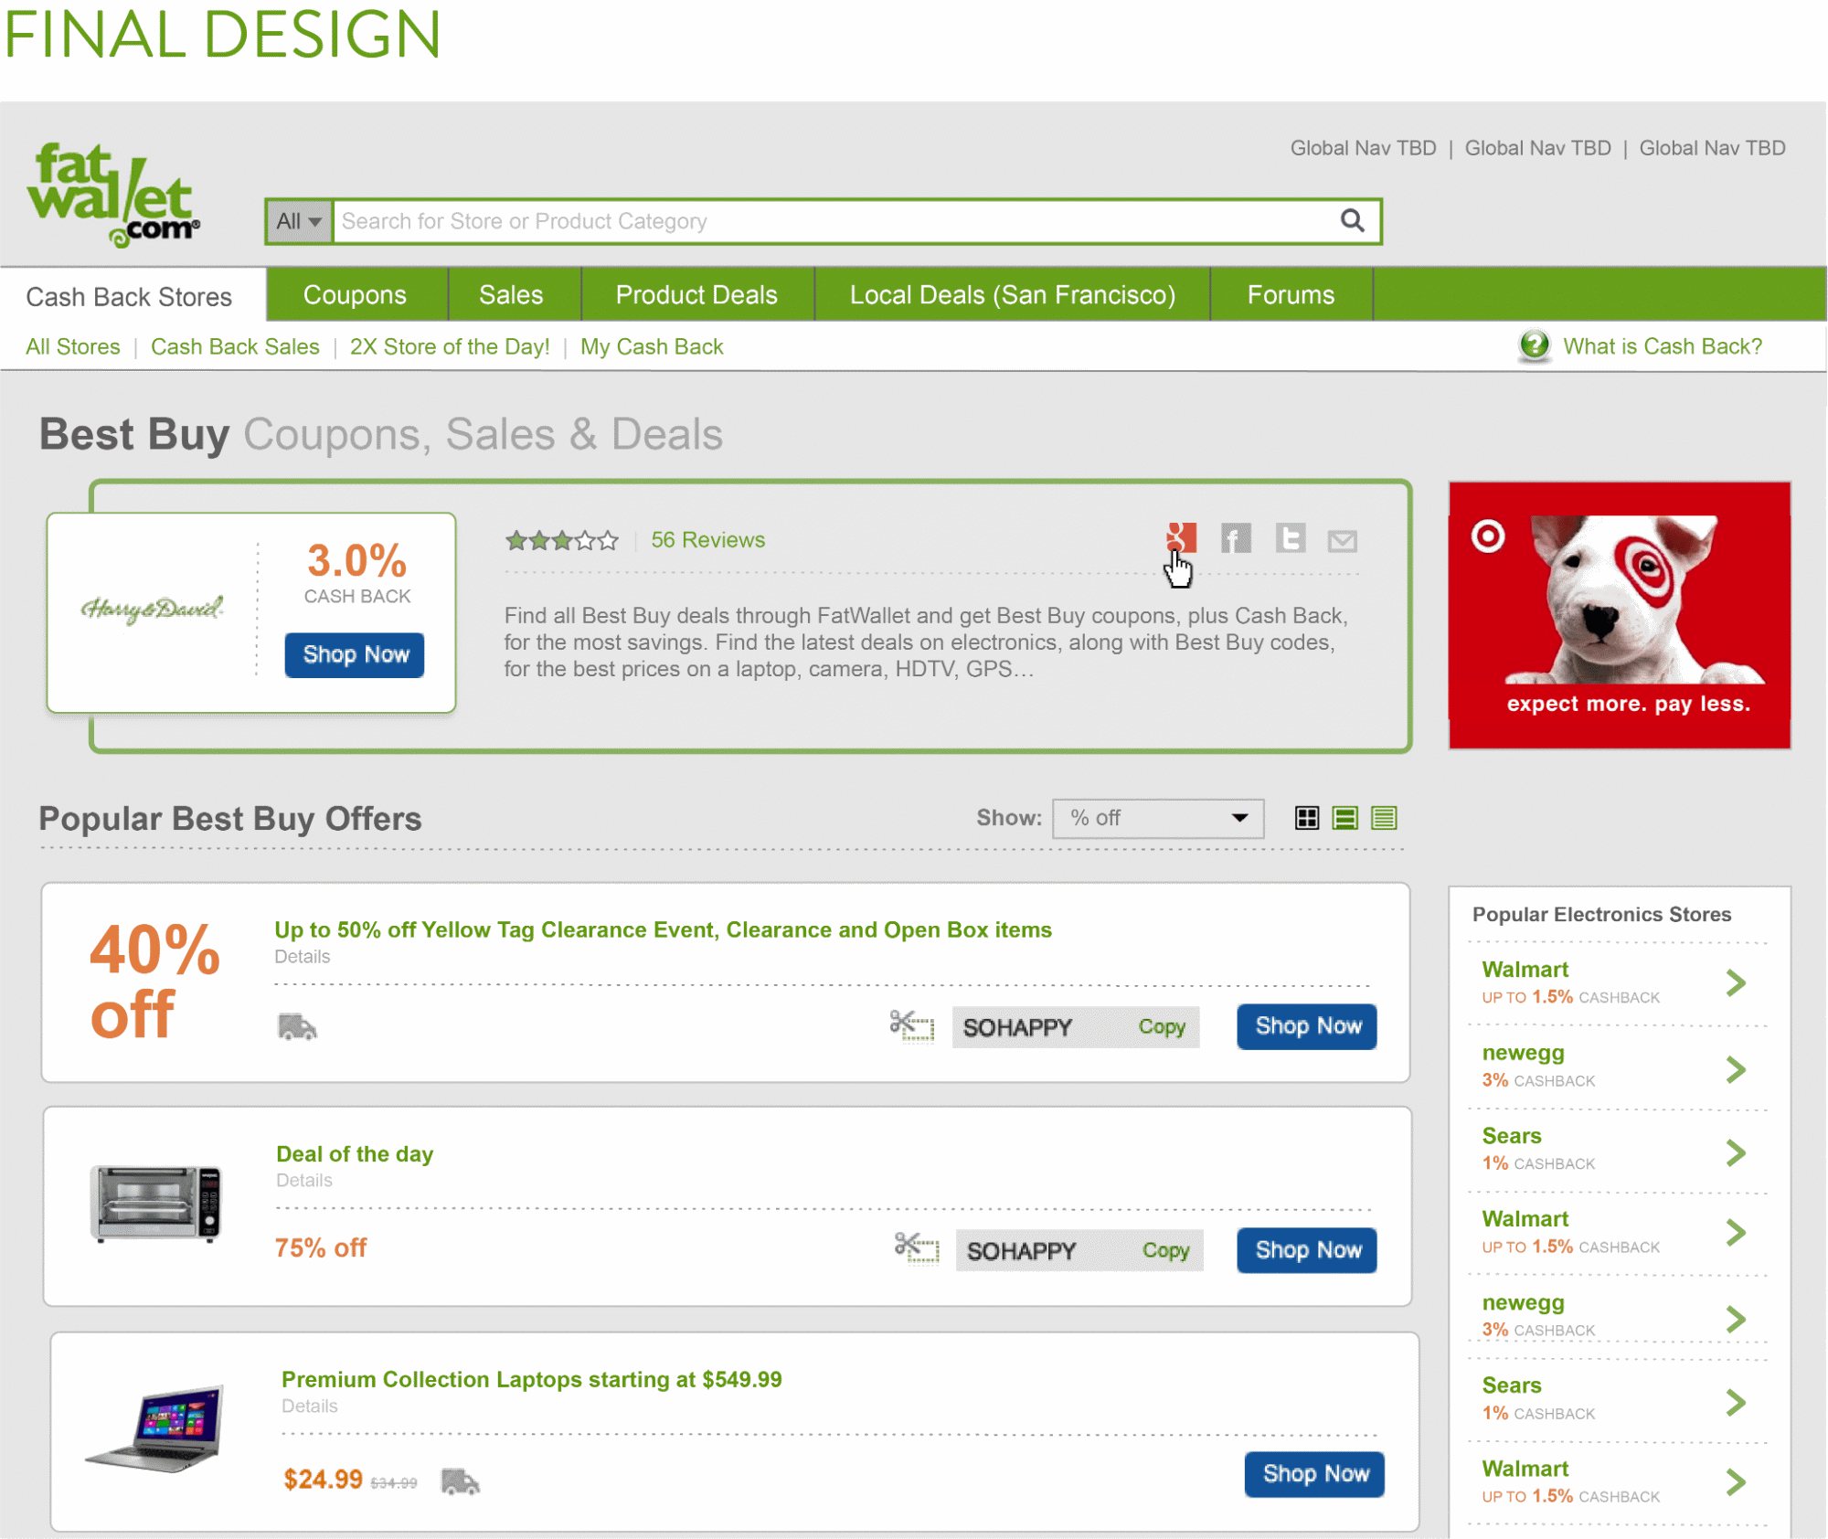The width and height of the screenshot is (1828, 1539).
Task: Click the toaster oven product thumbnail
Action: (156, 1203)
